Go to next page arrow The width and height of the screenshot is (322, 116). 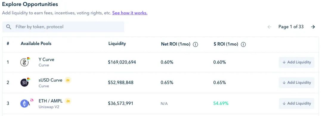click(x=313, y=27)
